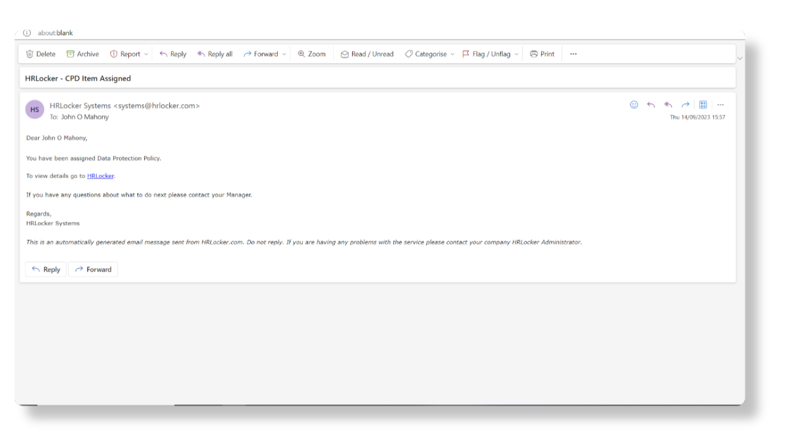Image resolution: width=785 pixels, height=441 pixels.
Task: Toggle Read / Unread status
Action: [x=367, y=54]
